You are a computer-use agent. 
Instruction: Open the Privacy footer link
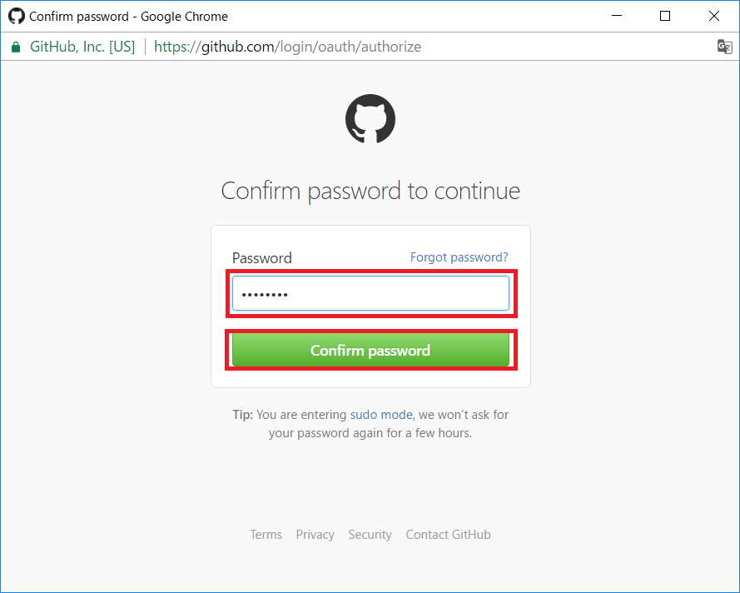315,535
